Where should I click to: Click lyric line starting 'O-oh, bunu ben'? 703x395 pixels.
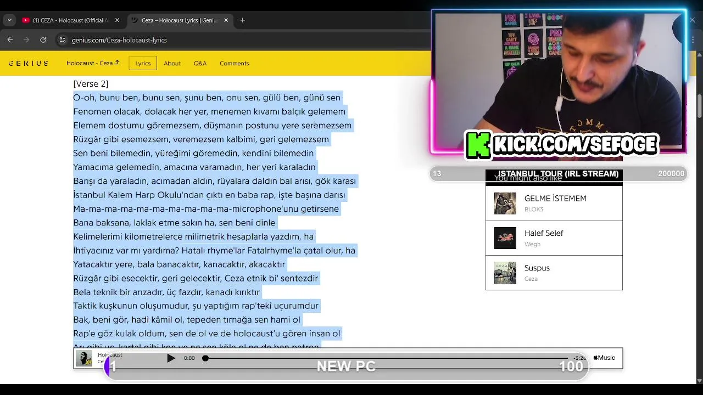[207, 98]
